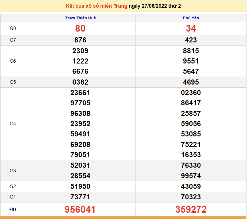Viewport: 247px width, 219px height.
Task: Select the G8 result 80
Action: pyautogui.click(x=80, y=28)
